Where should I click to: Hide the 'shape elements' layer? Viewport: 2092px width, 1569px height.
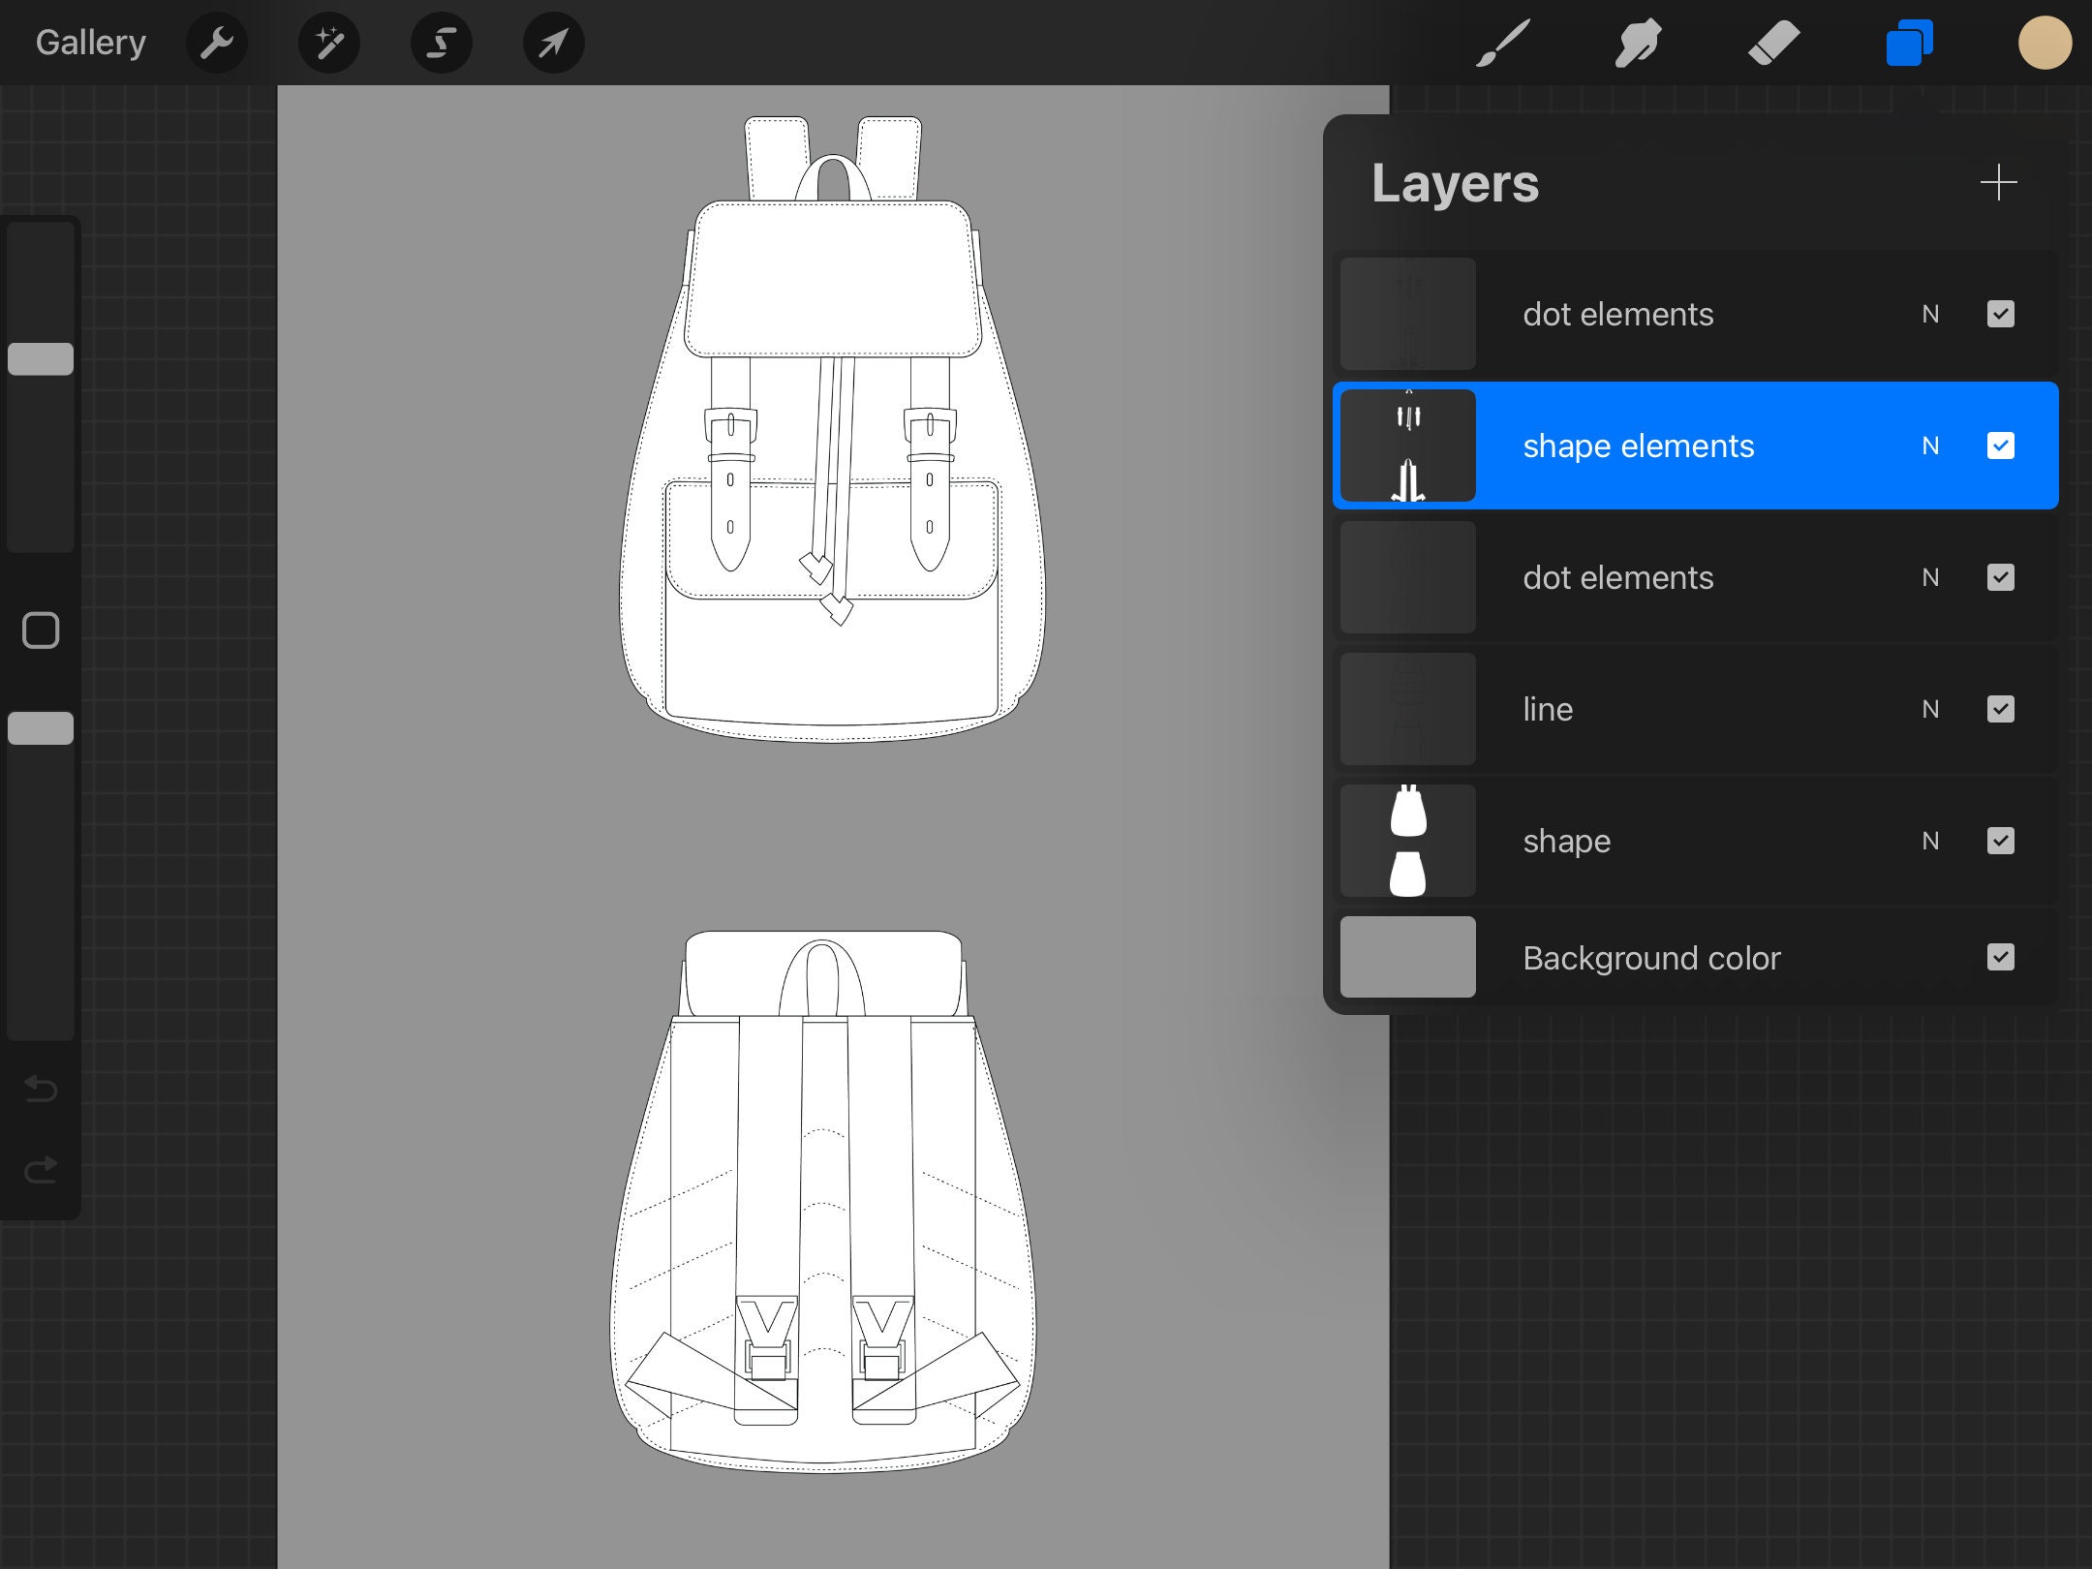coord(2000,446)
